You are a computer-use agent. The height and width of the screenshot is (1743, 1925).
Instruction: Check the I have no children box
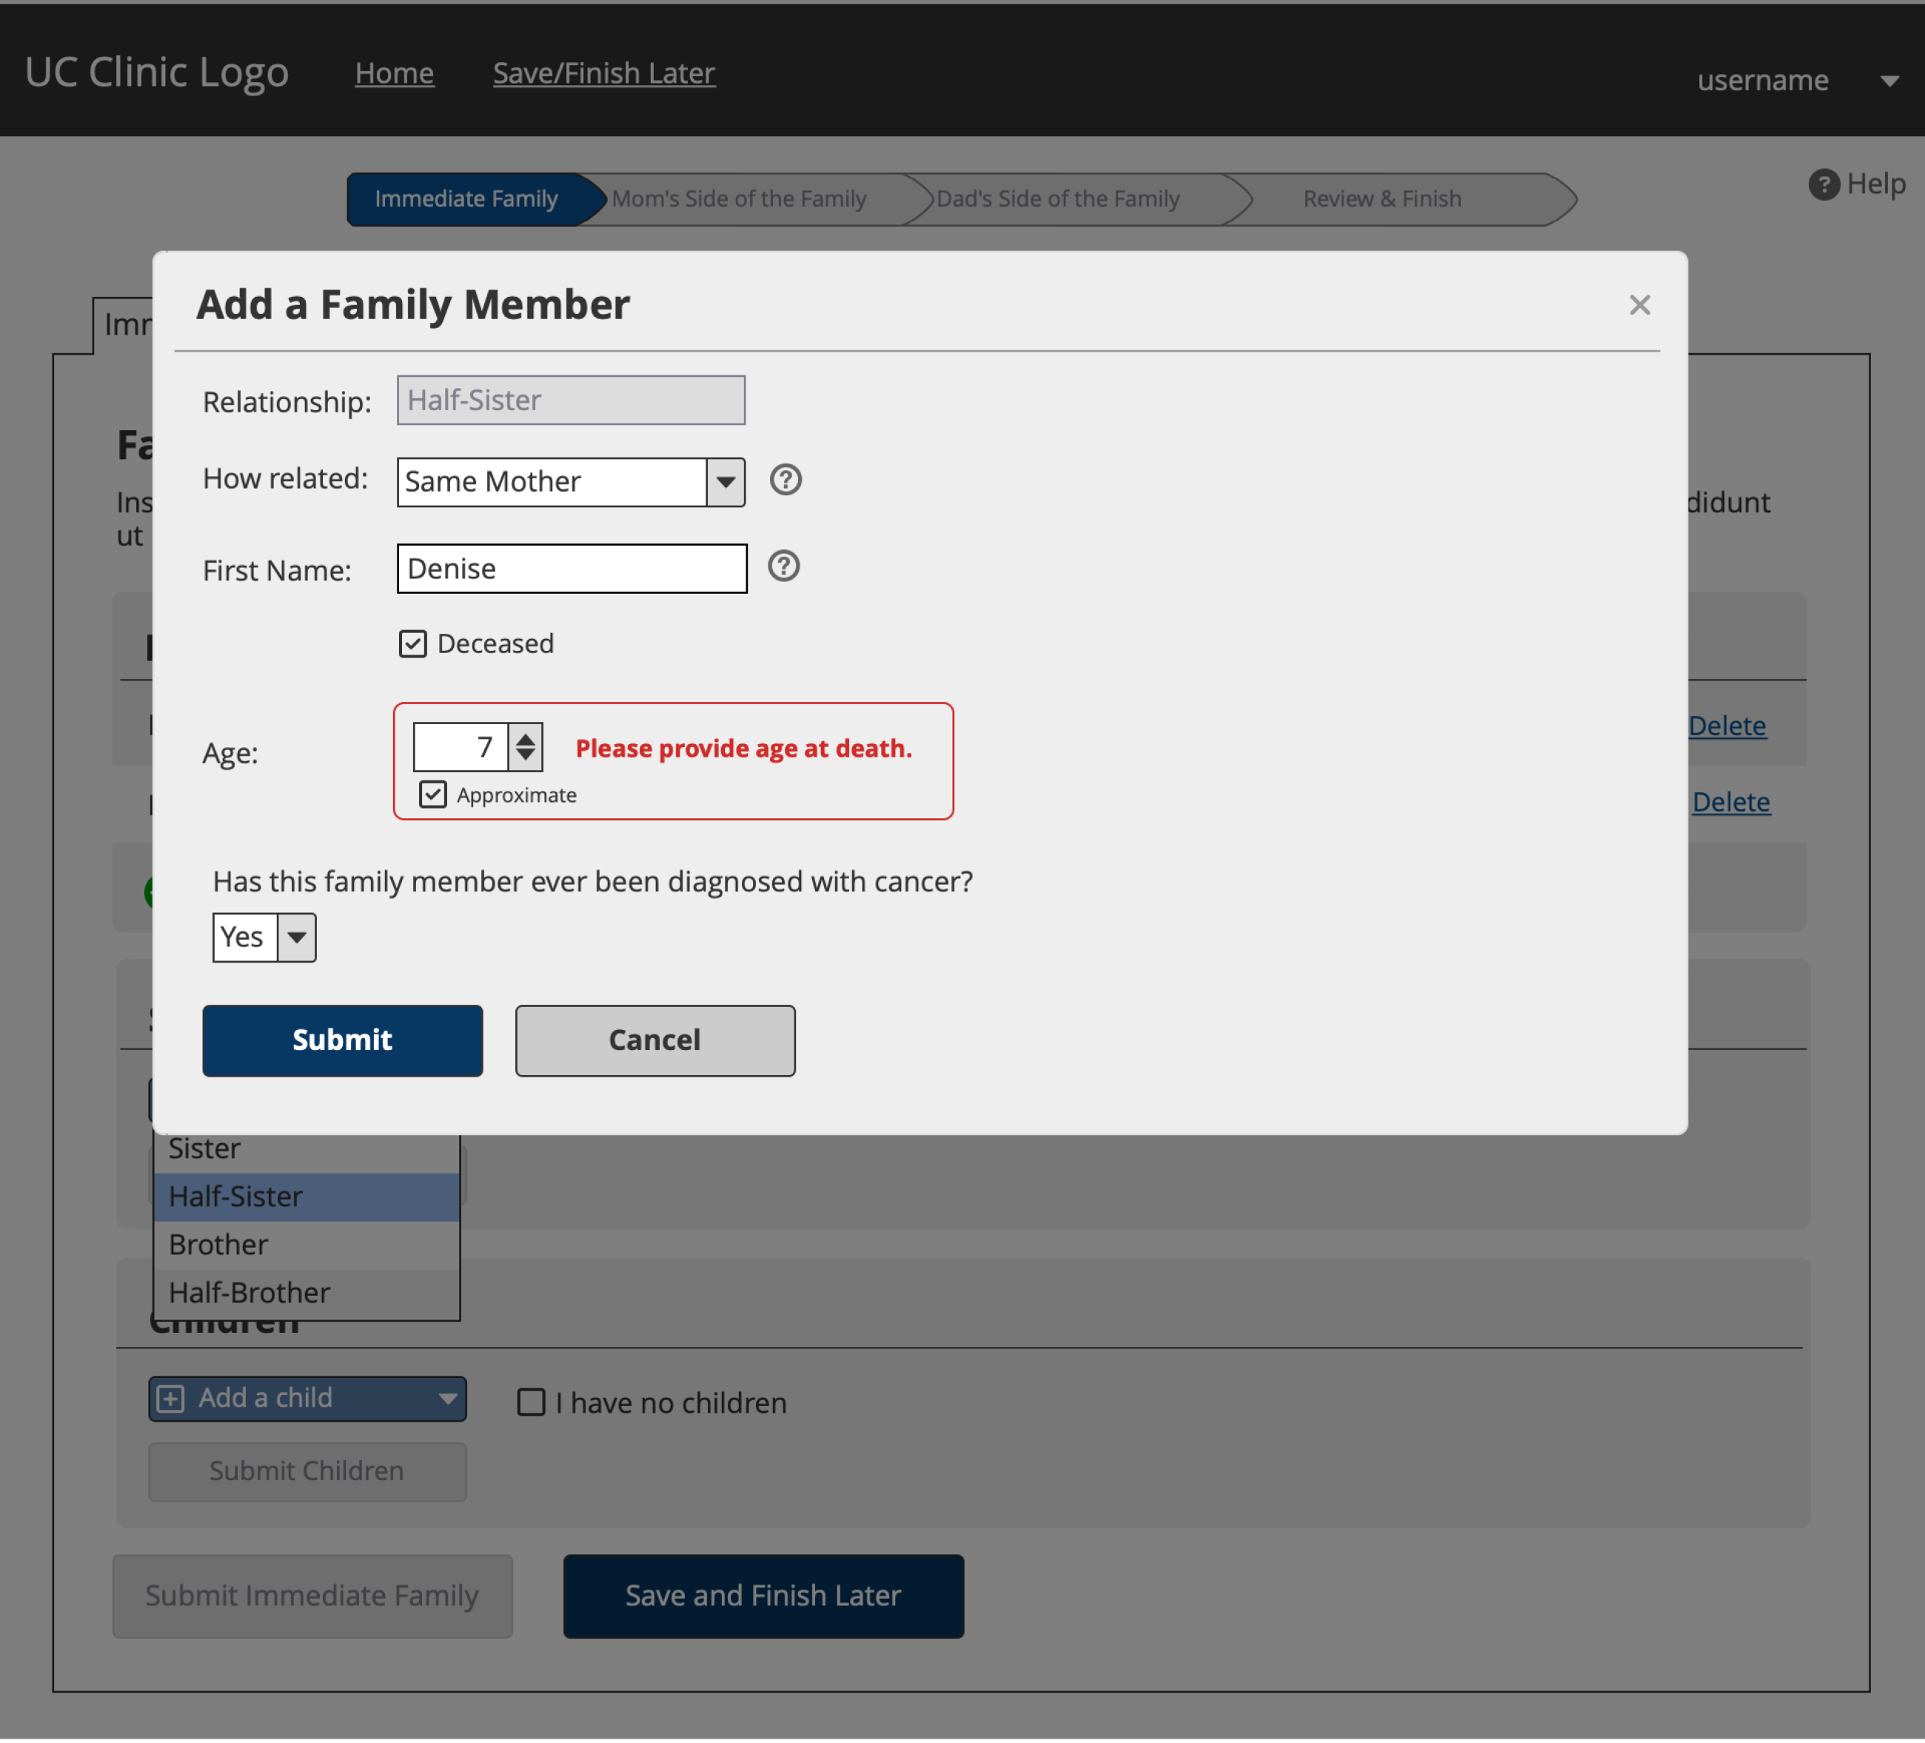click(531, 1402)
